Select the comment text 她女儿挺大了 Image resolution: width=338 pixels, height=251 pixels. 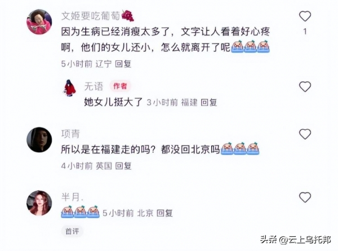(x=113, y=102)
